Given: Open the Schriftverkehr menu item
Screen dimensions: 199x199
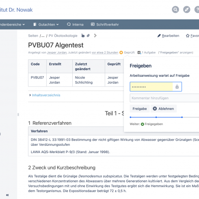Looking at the screenshot, I should point(105,24).
